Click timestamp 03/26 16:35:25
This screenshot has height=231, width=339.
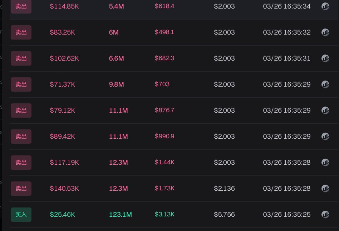(287, 214)
